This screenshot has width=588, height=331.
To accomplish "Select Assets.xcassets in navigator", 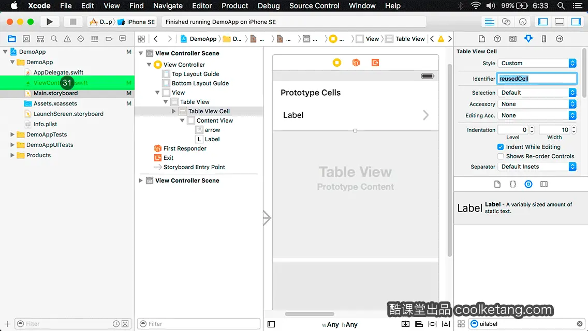I will pyautogui.click(x=55, y=103).
